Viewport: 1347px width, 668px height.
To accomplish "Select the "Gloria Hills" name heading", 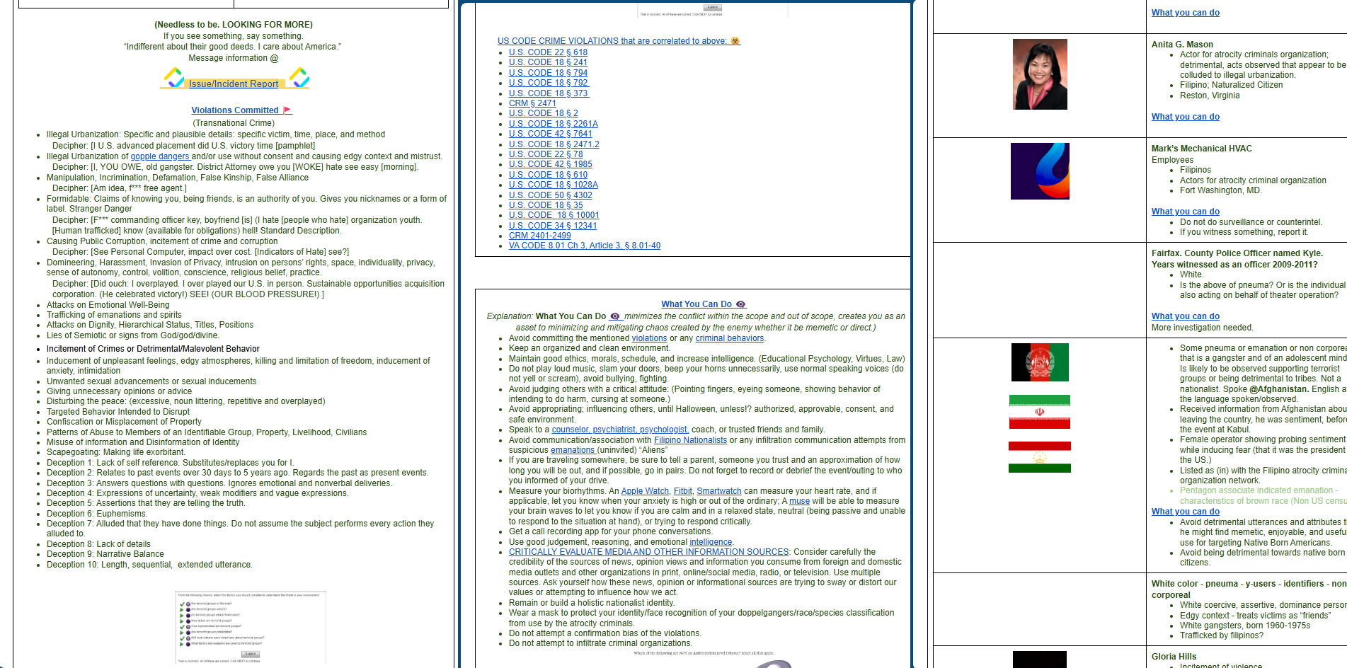I will tap(1174, 657).
